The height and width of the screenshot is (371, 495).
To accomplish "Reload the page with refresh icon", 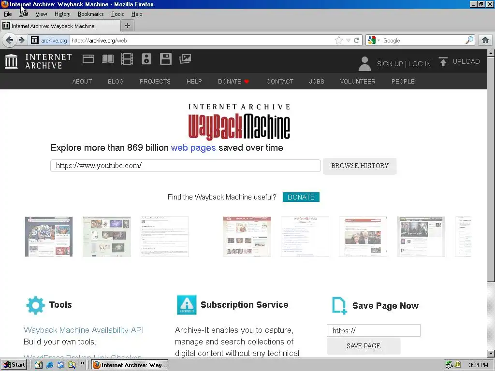I will click(x=356, y=40).
